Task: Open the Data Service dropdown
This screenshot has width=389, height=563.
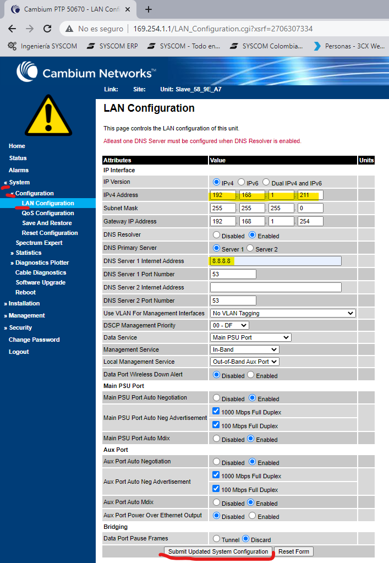Action: [x=250, y=337]
